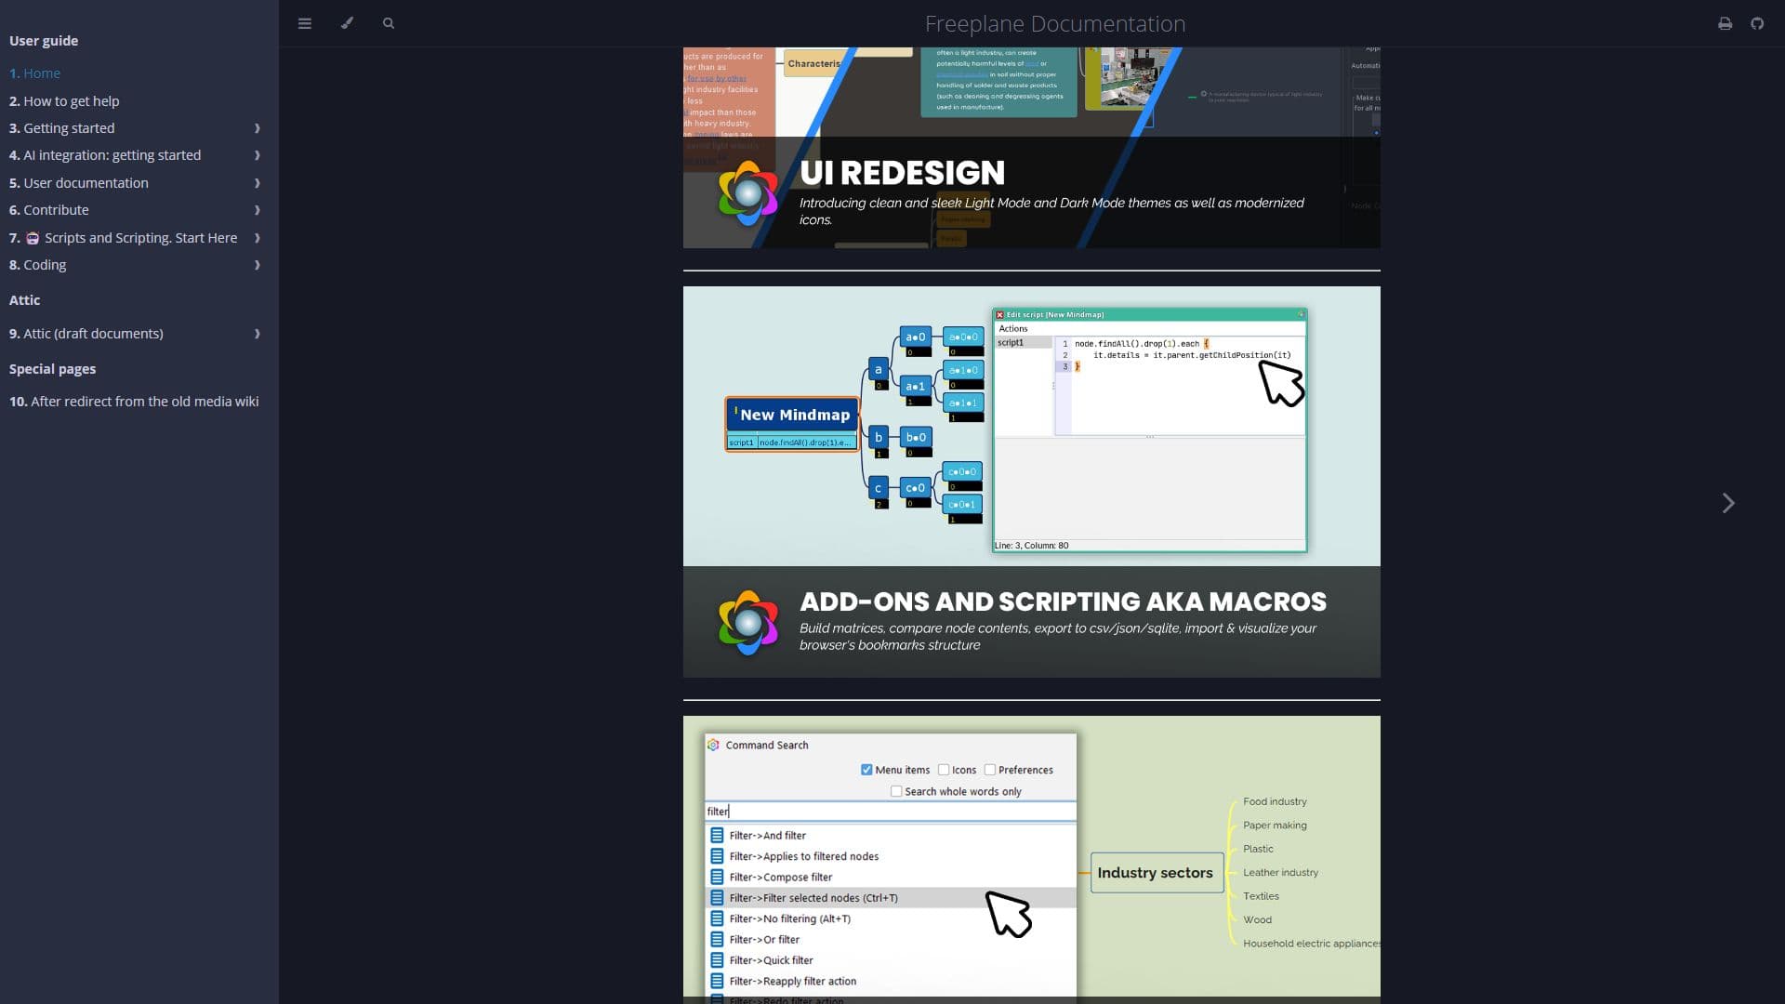This screenshot has height=1004, width=1785.
Task: Expand the Getting started section chevron
Action: pyautogui.click(x=258, y=128)
